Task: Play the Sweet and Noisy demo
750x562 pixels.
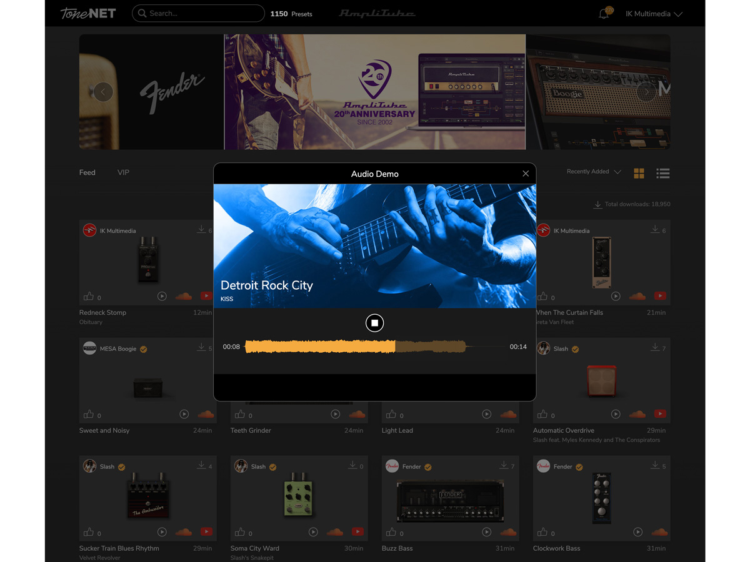Action: pyautogui.click(x=184, y=414)
